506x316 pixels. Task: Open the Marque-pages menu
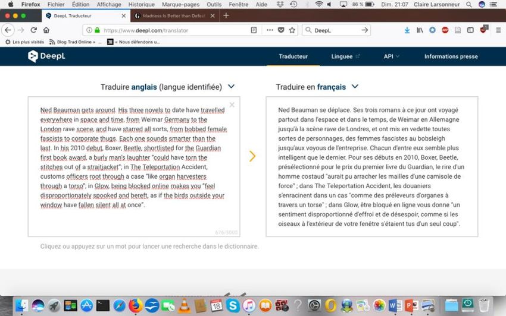point(181,5)
